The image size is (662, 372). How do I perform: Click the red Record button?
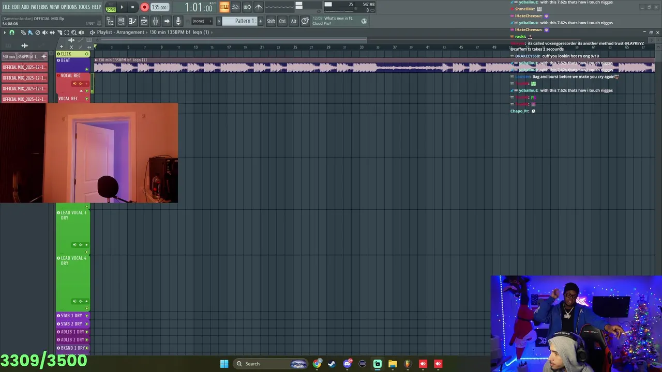point(144,7)
